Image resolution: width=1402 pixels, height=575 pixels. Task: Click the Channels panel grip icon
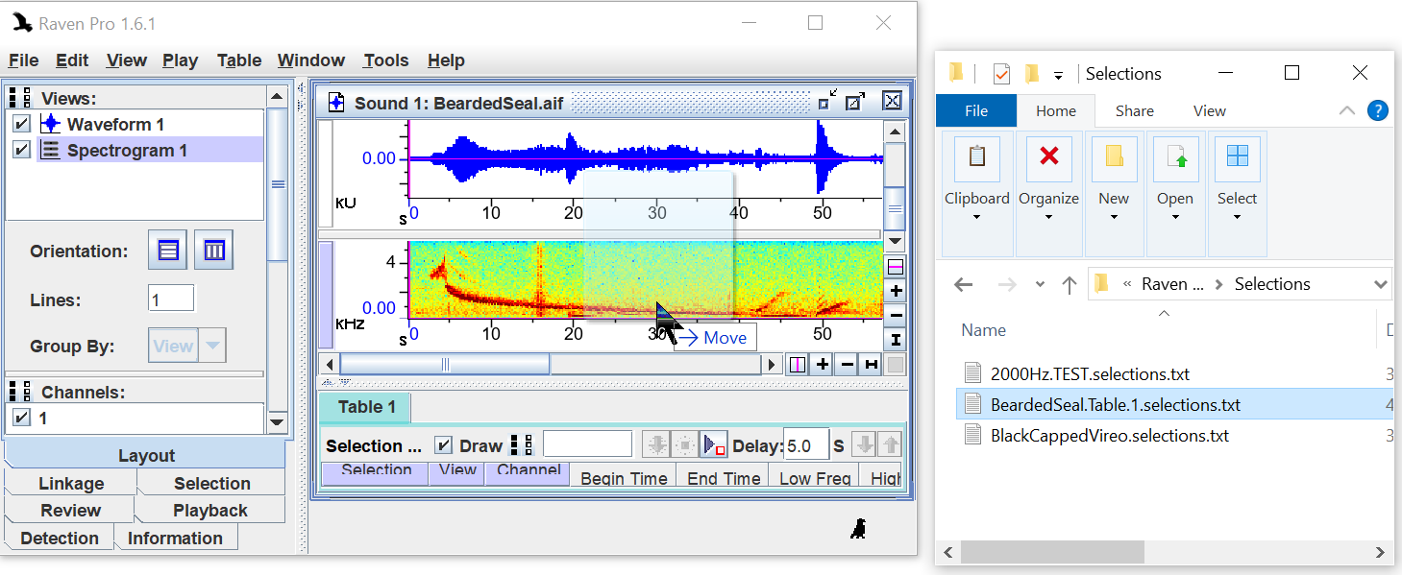pos(20,392)
